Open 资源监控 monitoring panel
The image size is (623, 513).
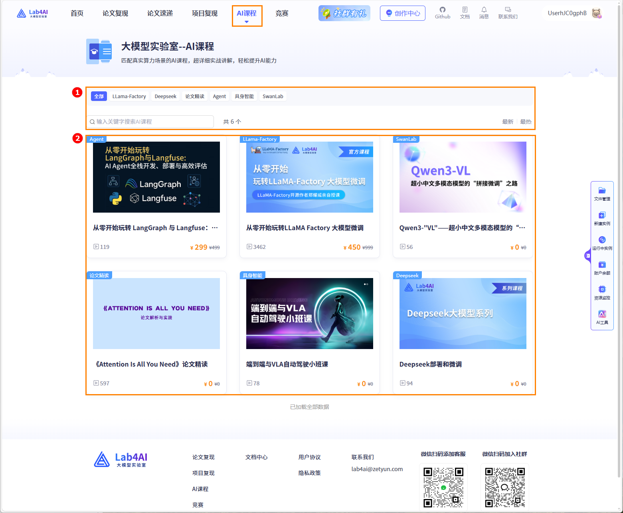pyautogui.click(x=602, y=292)
